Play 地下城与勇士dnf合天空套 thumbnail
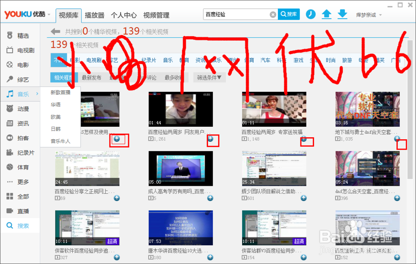The image size is (416, 264). (x=367, y=109)
